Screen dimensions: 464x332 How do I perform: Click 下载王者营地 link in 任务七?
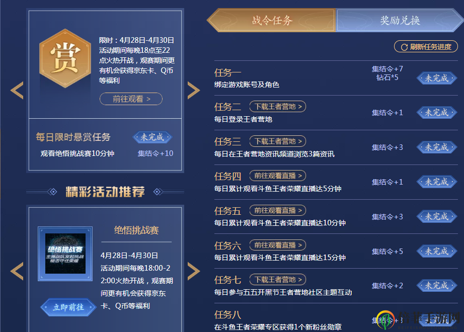click(x=278, y=280)
